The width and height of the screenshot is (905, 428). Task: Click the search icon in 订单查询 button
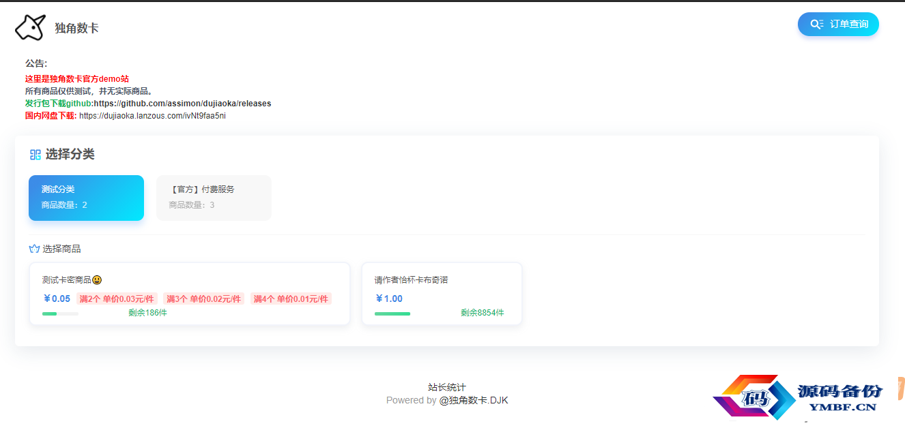816,25
